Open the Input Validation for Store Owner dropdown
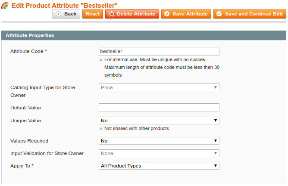Screen dimensions: 288x186 159,153
